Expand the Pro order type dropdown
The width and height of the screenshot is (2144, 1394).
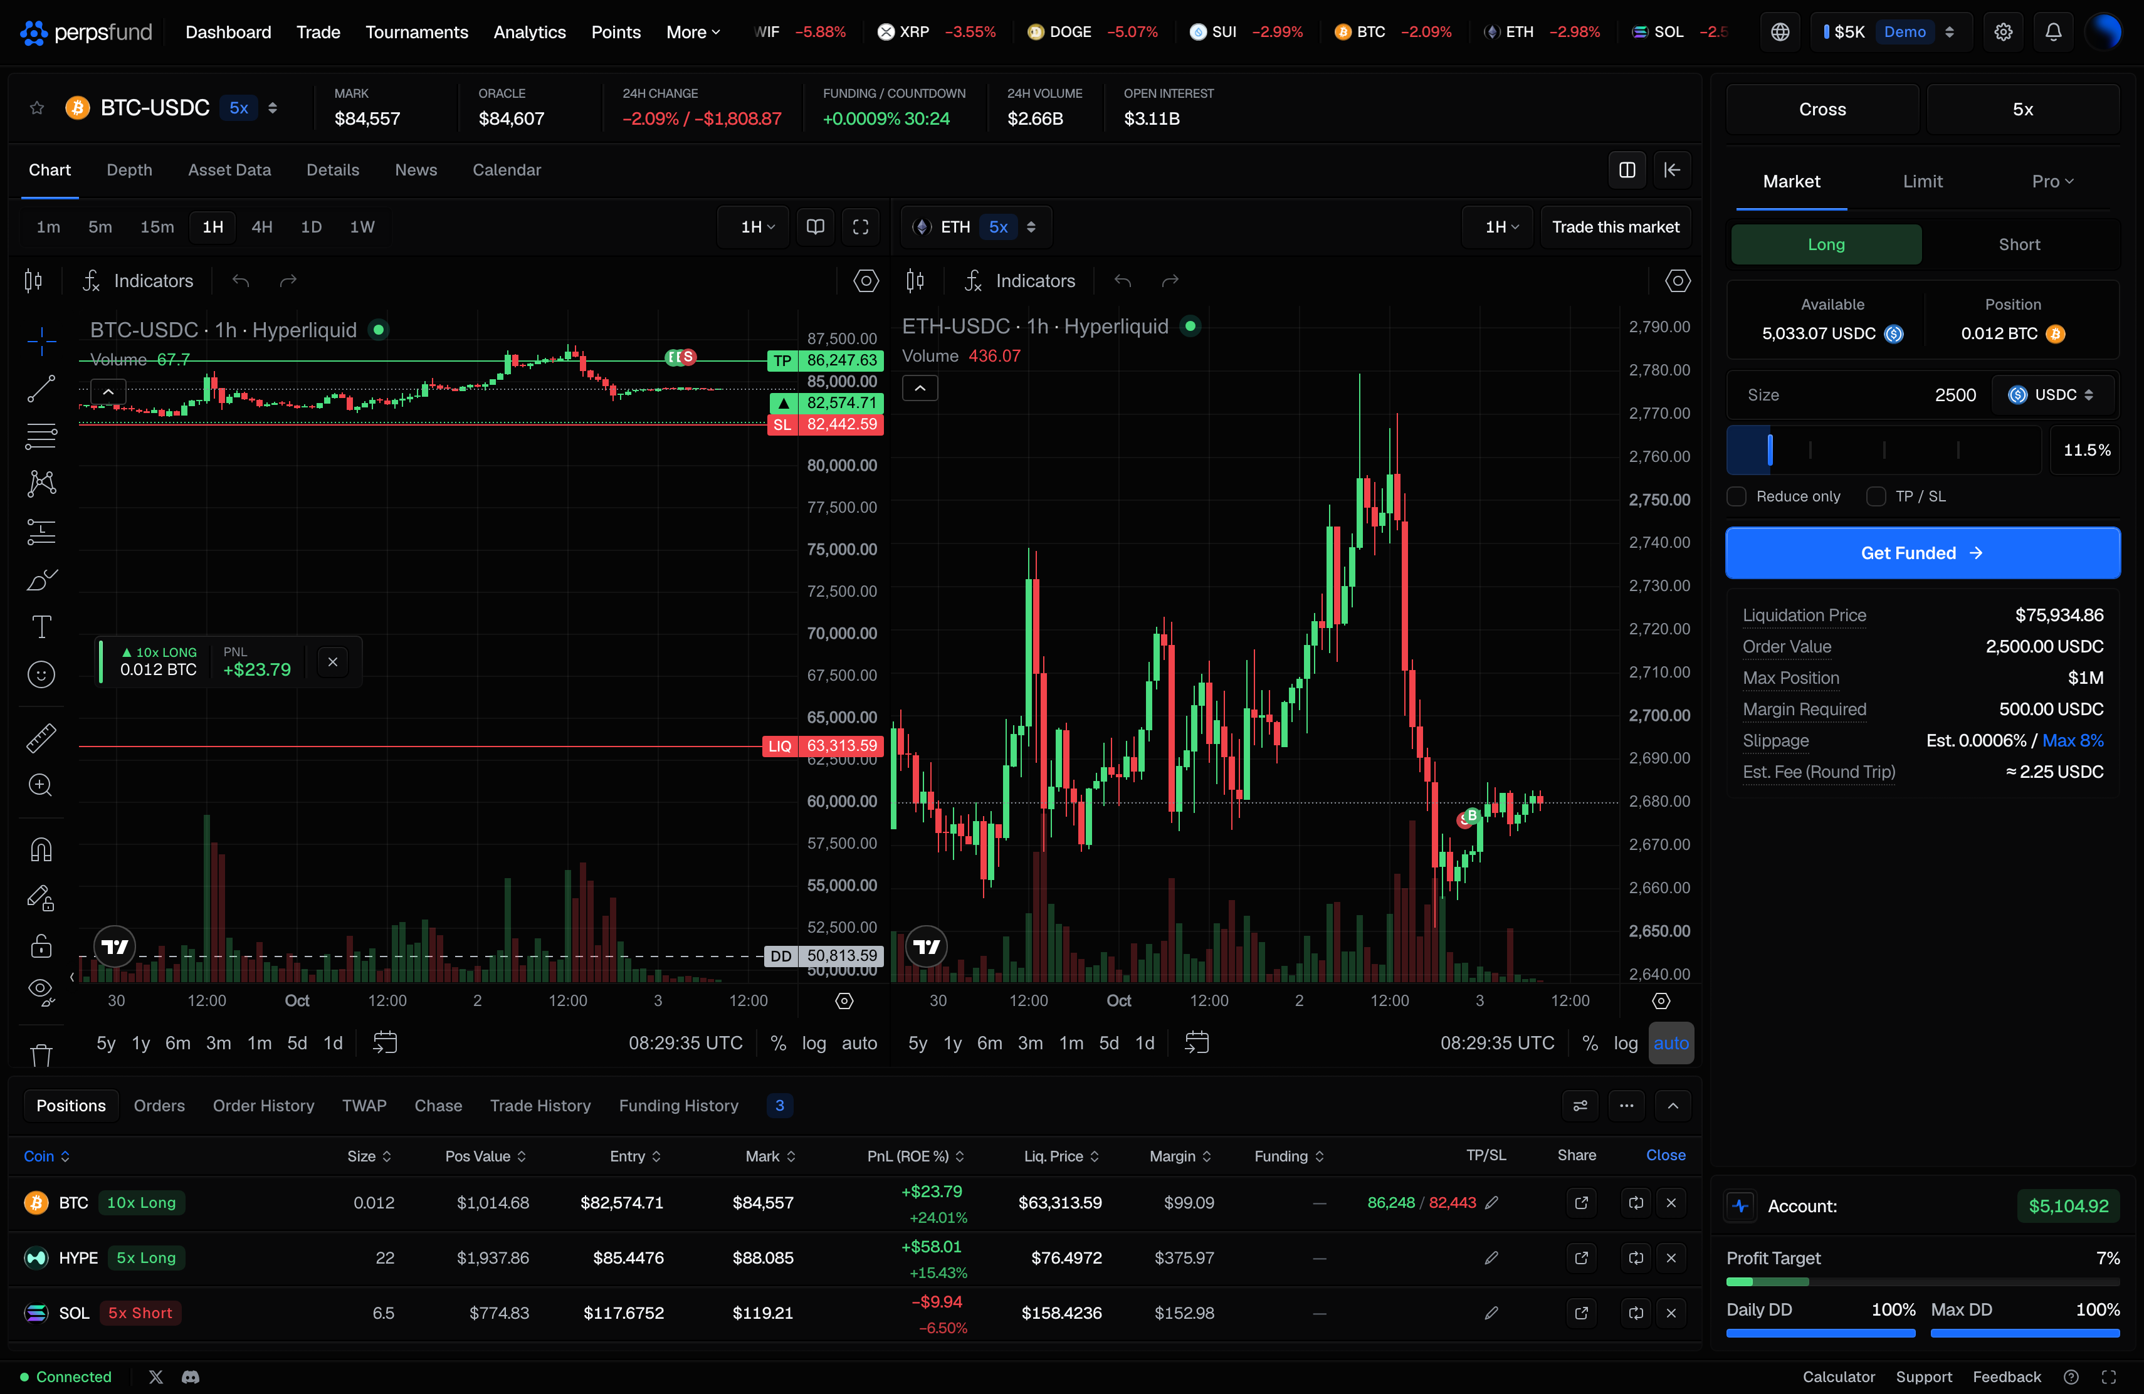coord(2052,182)
